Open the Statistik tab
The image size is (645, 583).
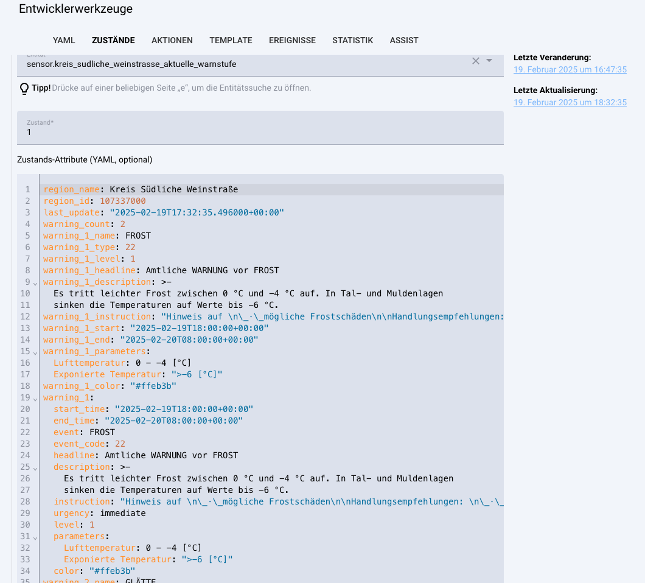tap(352, 40)
